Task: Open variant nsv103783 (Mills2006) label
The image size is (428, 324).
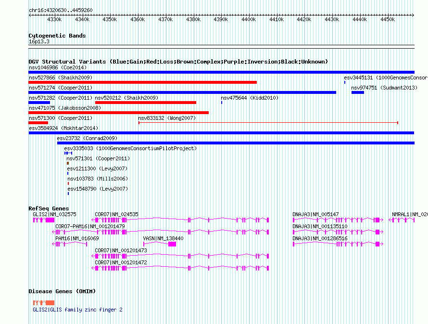Action: point(98,179)
